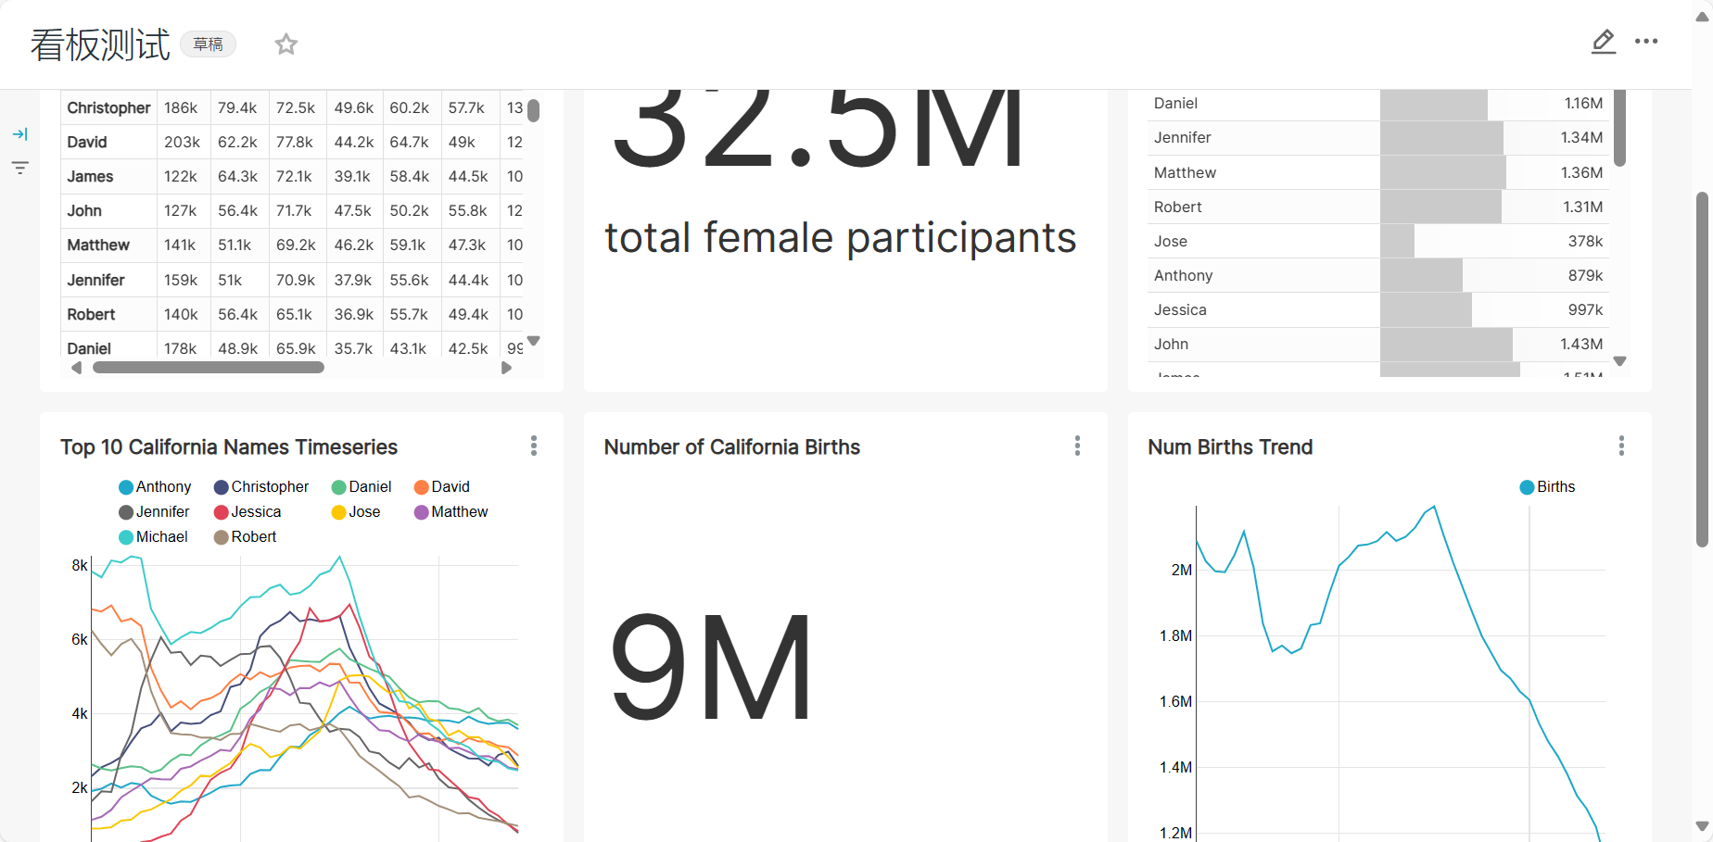Viewport: 1713px width, 842px height.
Task: Click Jennifer row with 1.34M bar
Action: 1377,137
